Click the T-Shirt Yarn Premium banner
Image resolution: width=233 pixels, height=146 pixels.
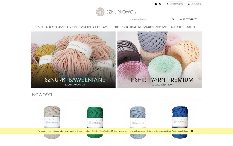click(x=160, y=60)
